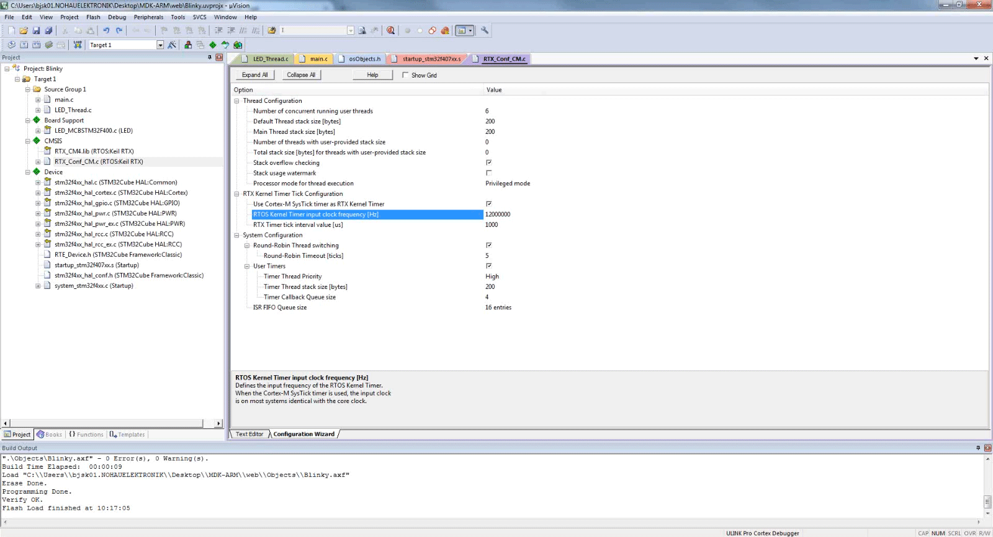Save the current file via toolbar icon
This screenshot has width=993, height=537.
point(36,30)
